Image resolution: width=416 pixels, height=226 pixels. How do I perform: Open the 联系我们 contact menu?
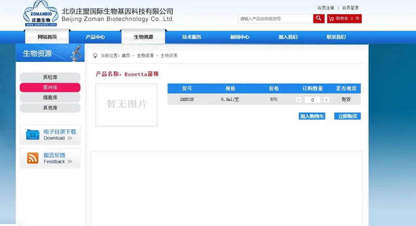(x=336, y=37)
